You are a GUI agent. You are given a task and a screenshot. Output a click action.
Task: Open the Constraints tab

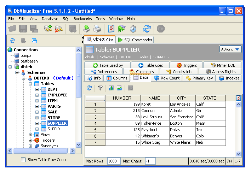[179, 72]
